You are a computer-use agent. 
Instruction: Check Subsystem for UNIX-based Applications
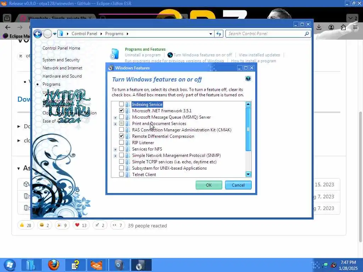pos(121,168)
